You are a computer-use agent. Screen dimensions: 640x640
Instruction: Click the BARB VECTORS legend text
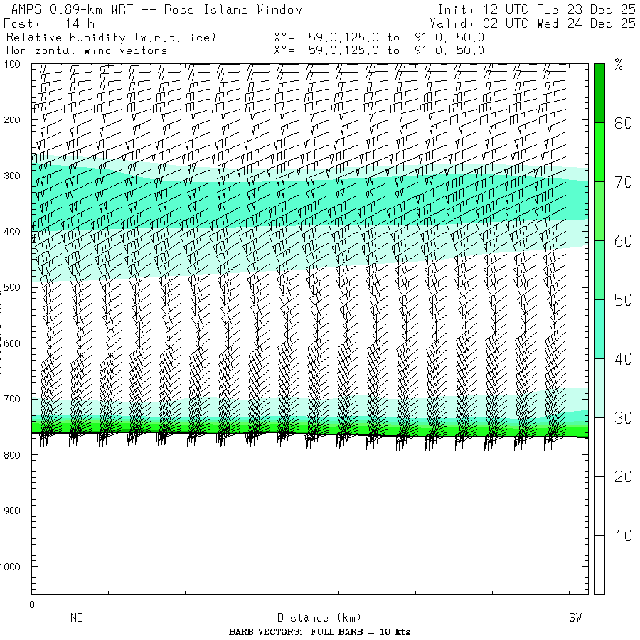pyautogui.click(x=319, y=632)
